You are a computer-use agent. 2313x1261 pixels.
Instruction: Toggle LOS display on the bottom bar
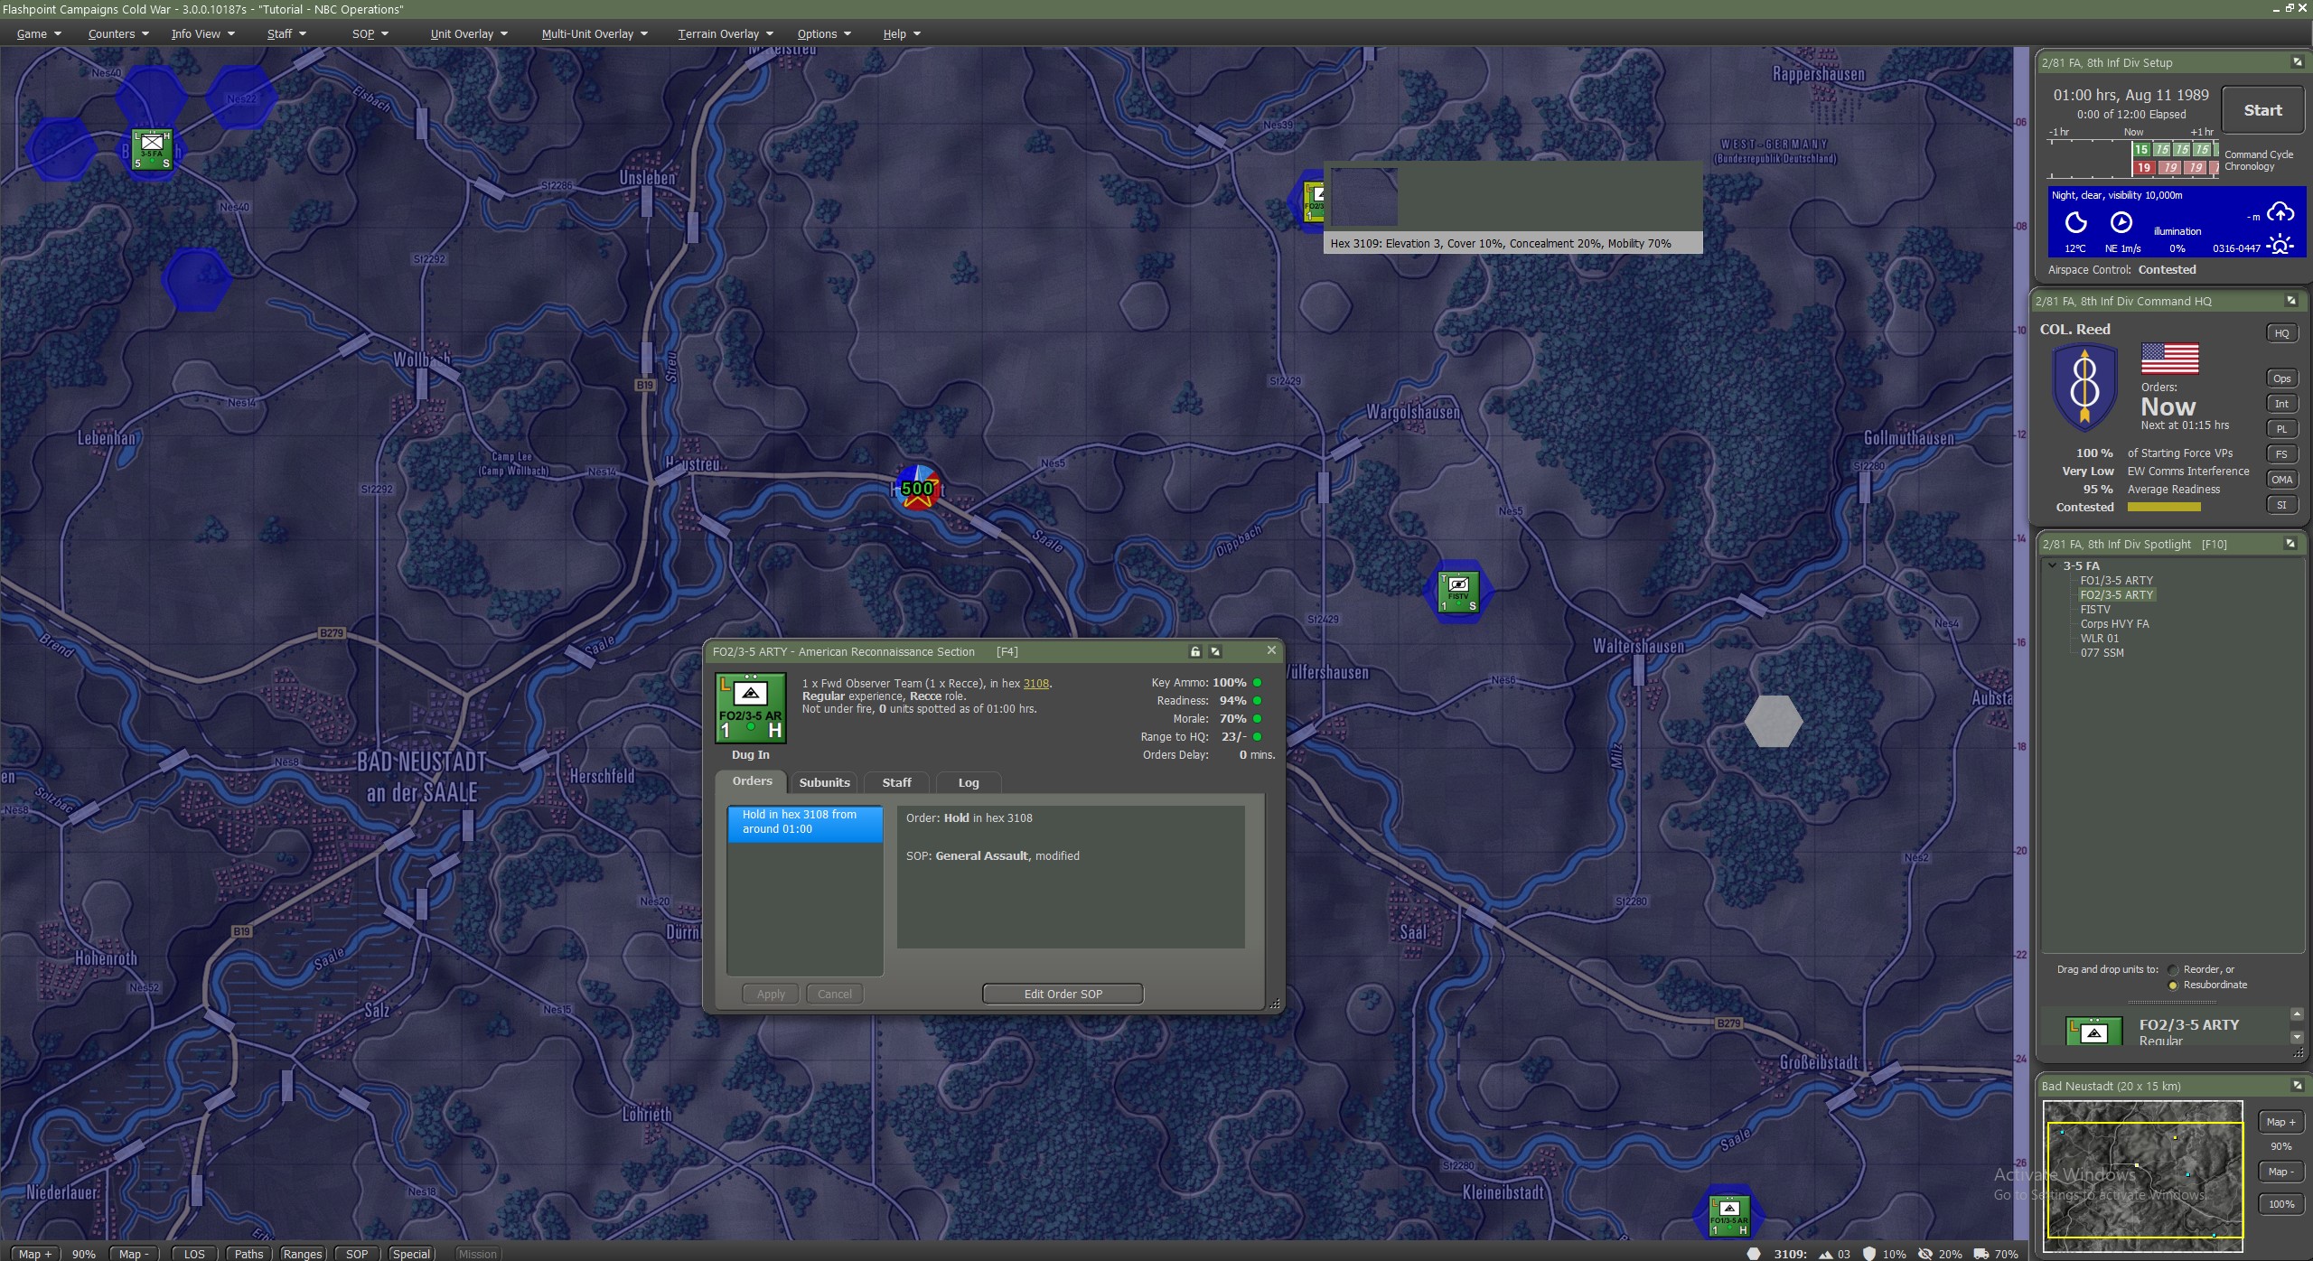coord(192,1254)
